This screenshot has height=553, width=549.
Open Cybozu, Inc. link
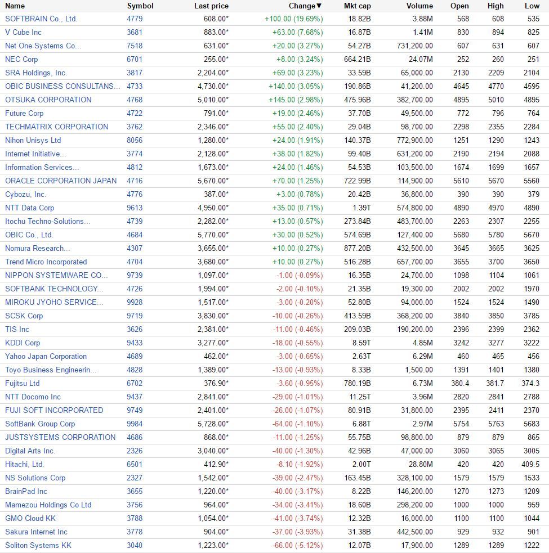(25, 195)
